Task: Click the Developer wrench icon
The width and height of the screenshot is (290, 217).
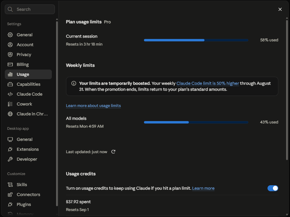Action: (10, 159)
